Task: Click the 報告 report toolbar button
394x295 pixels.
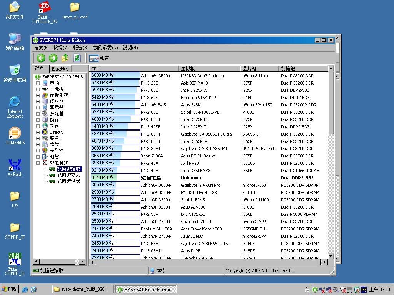Action: click(x=99, y=58)
